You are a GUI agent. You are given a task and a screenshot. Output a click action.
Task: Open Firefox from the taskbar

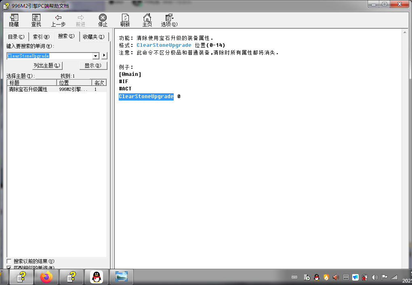(46, 277)
